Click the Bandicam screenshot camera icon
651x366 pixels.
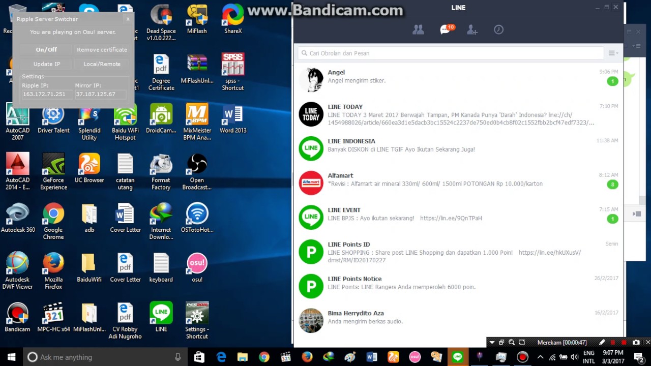pos(636,342)
